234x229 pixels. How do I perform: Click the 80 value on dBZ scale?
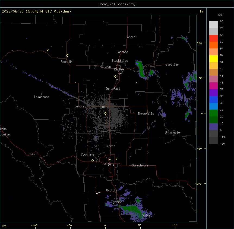[222, 21]
